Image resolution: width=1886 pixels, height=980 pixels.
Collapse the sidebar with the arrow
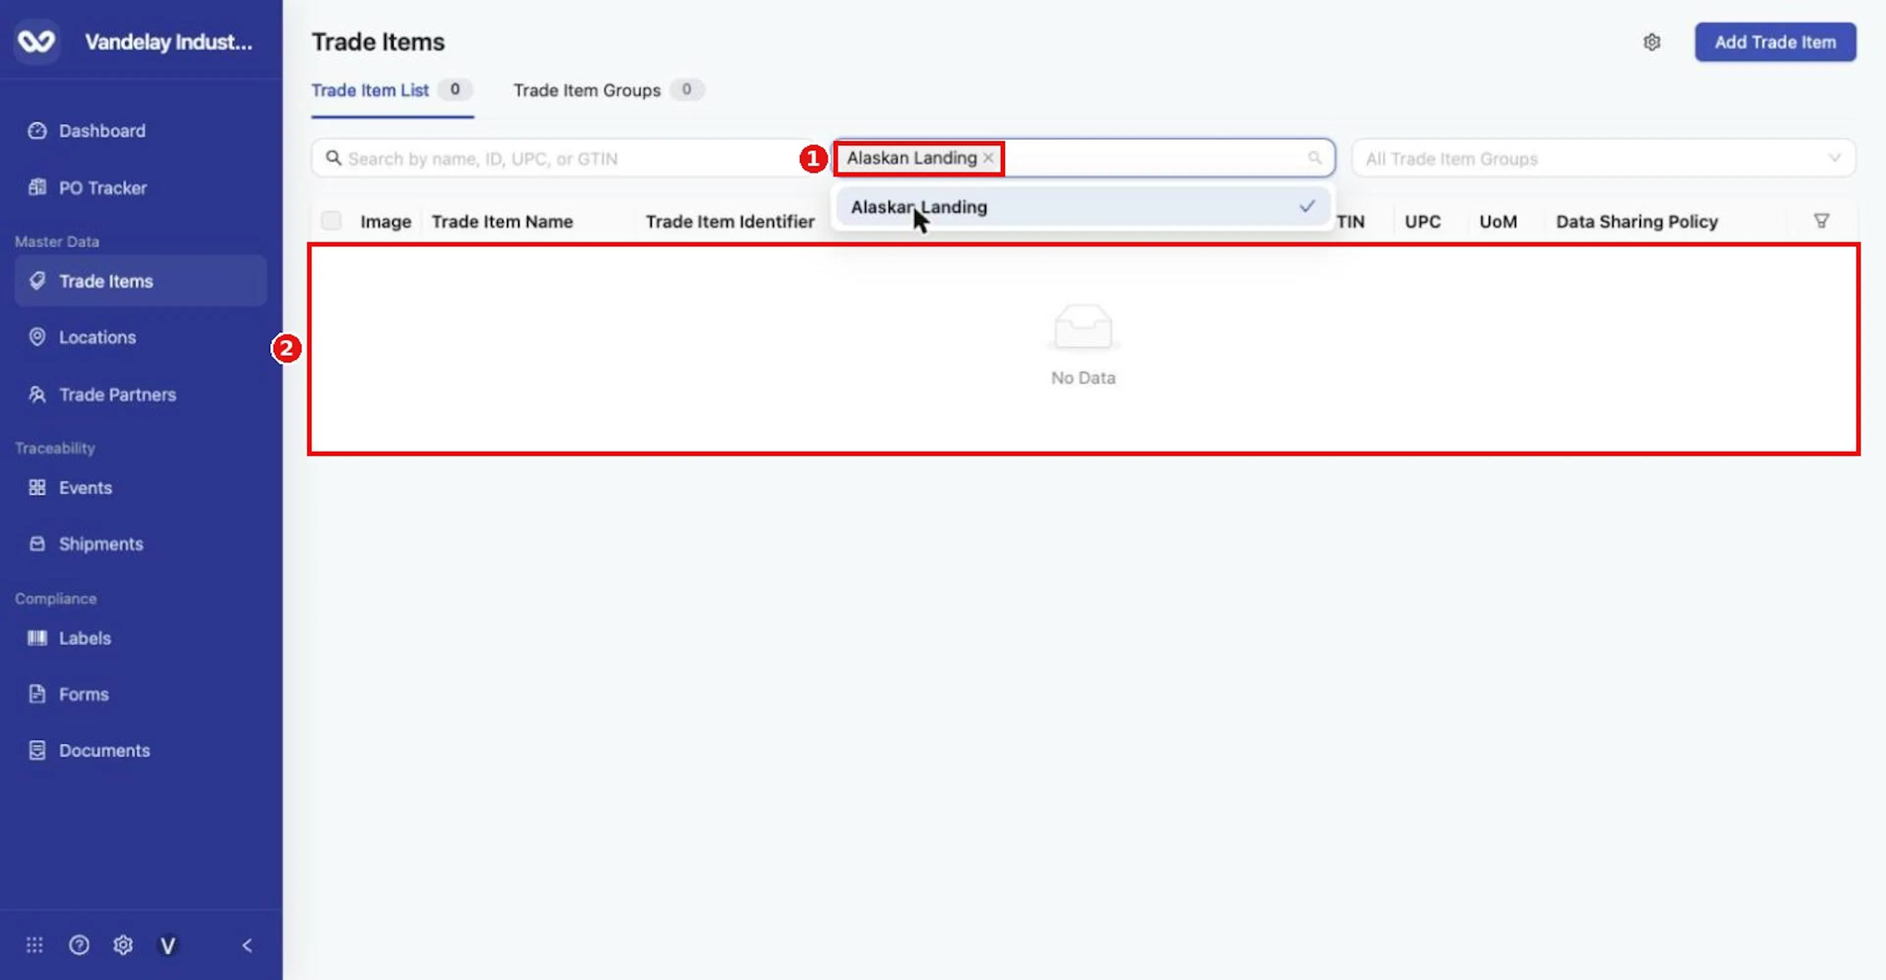coord(248,946)
